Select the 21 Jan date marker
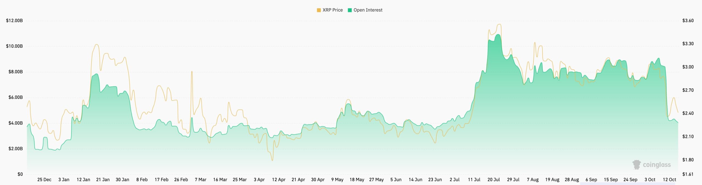The width and height of the screenshot is (702, 185). tap(103, 180)
